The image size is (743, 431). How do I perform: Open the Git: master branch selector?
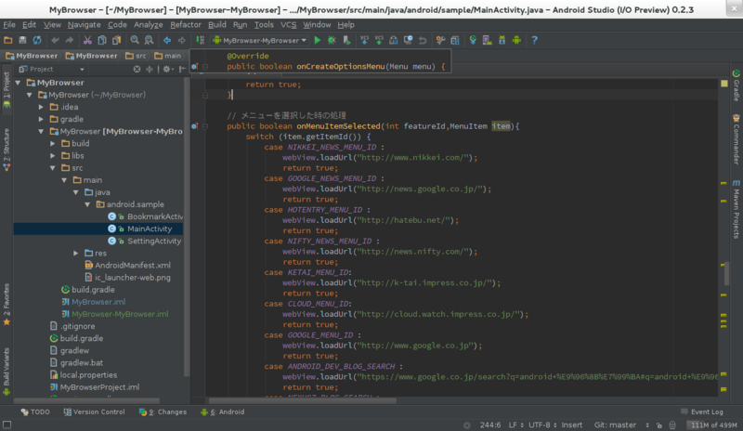621,424
